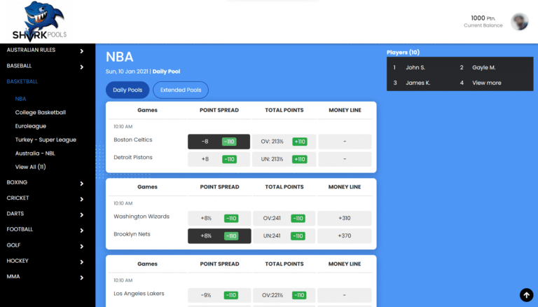The height and width of the screenshot is (307, 538).
Task: Pick Detroit Pistons +8 point spread
Action: pos(219,159)
